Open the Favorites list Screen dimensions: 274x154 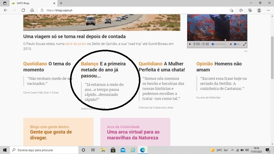pyautogui.click(x=241, y=10)
